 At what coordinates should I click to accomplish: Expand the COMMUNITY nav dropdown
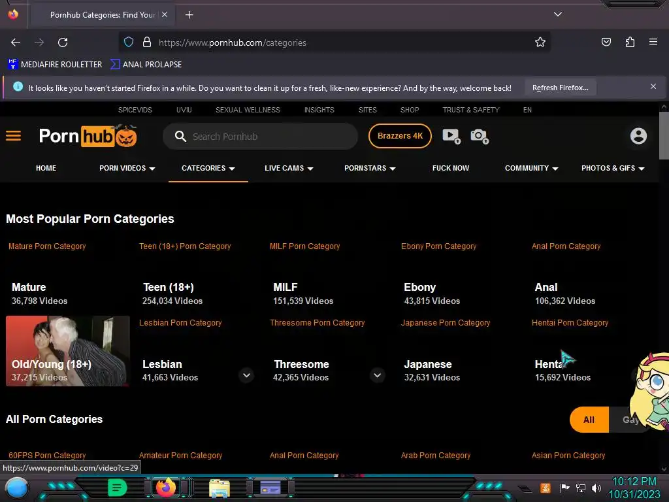click(532, 168)
